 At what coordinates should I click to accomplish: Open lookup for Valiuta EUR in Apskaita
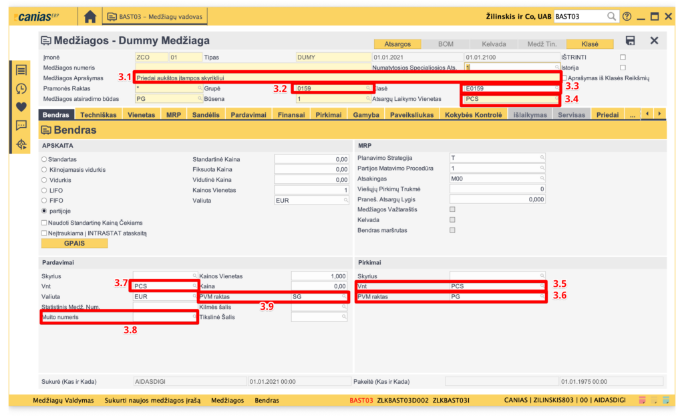coord(345,200)
